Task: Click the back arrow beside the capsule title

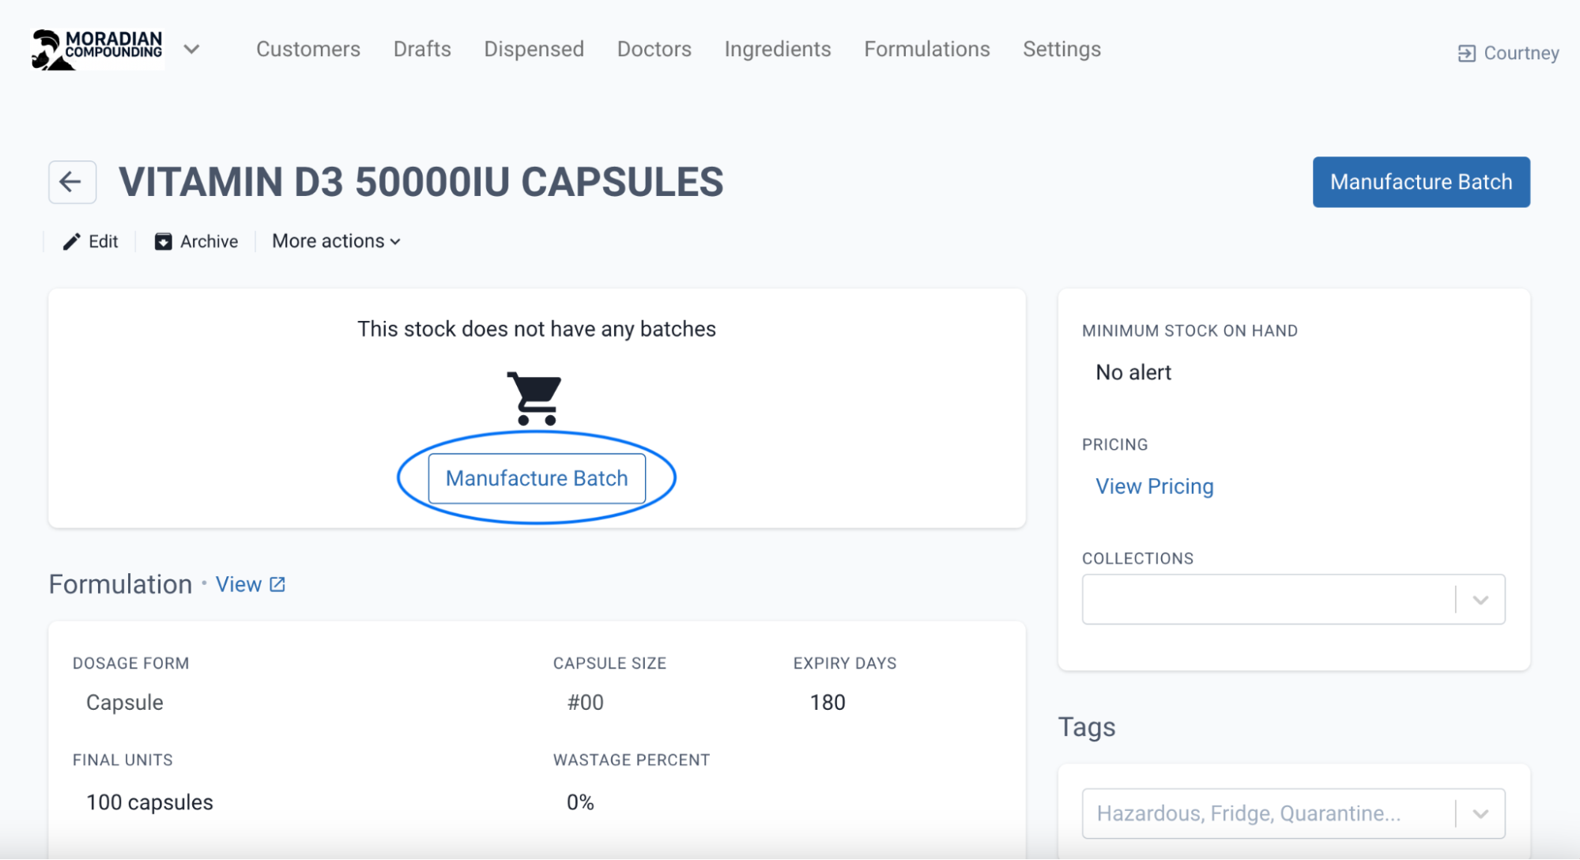Action: click(71, 182)
